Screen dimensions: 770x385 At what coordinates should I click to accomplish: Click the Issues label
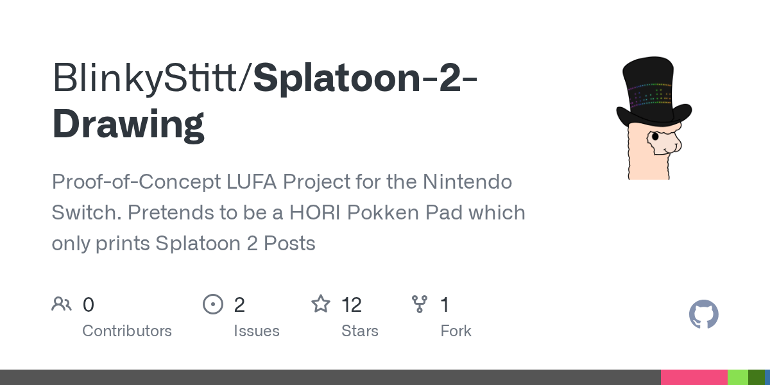coord(257,331)
